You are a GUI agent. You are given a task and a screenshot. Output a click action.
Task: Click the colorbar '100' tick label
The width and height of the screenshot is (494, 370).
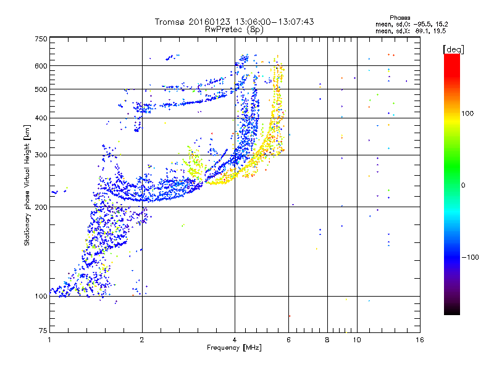(467, 113)
